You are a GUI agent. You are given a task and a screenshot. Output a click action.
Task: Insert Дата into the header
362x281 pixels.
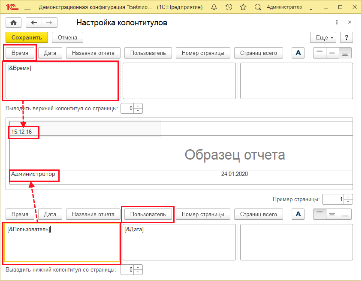[x=50, y=53]
